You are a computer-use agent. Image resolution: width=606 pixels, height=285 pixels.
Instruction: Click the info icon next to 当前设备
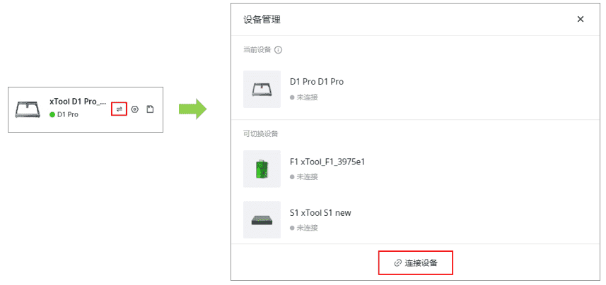click(278, 50)
